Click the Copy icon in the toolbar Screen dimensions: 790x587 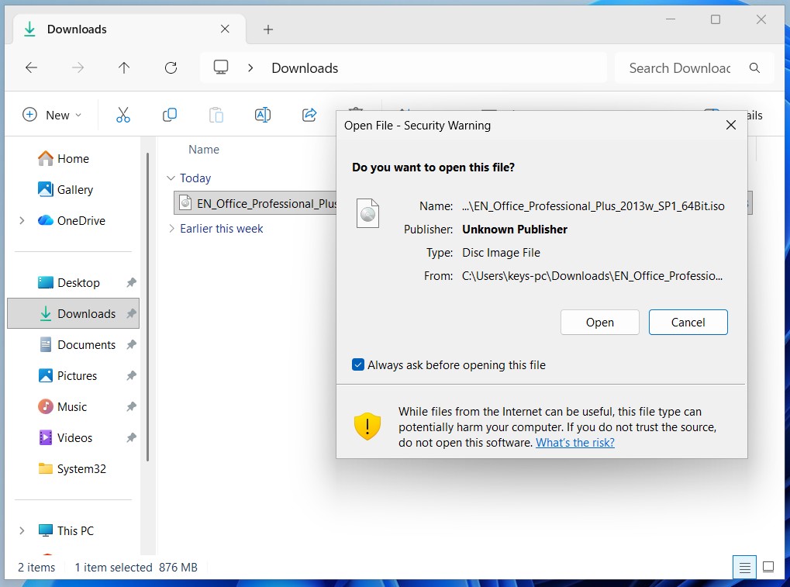[169, 114]
